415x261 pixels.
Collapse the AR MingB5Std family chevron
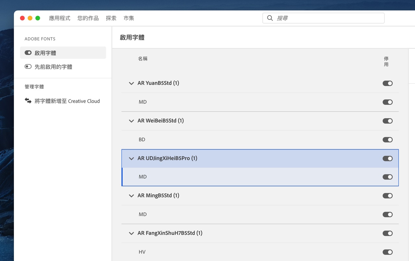(x=131, y=196)
